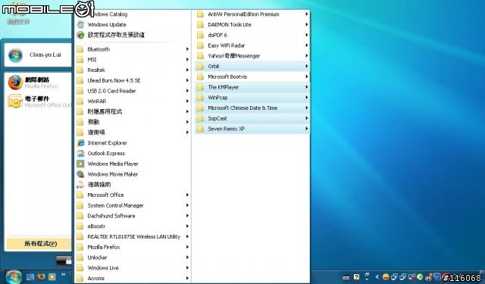
Task: Click the Windows Start orb
Action: click(13, 276)
